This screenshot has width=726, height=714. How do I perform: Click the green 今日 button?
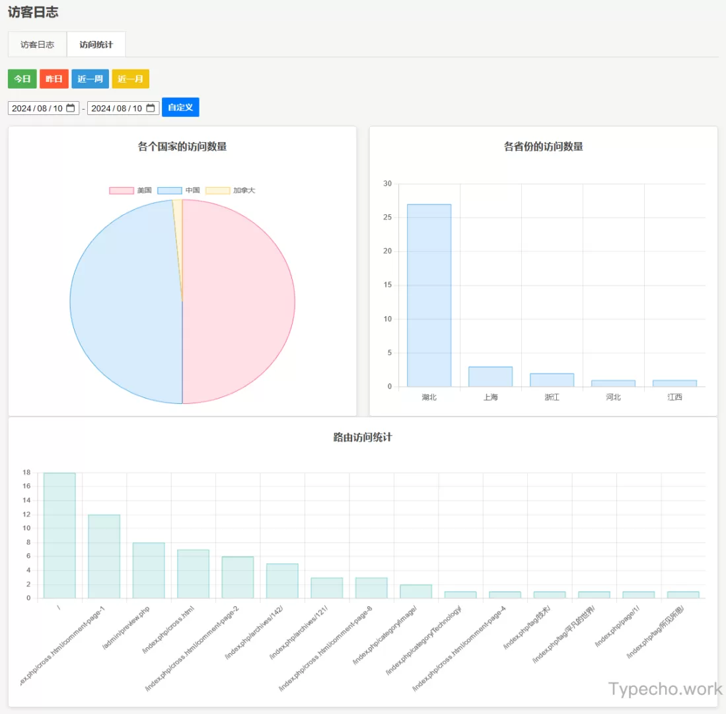point(22,79)
